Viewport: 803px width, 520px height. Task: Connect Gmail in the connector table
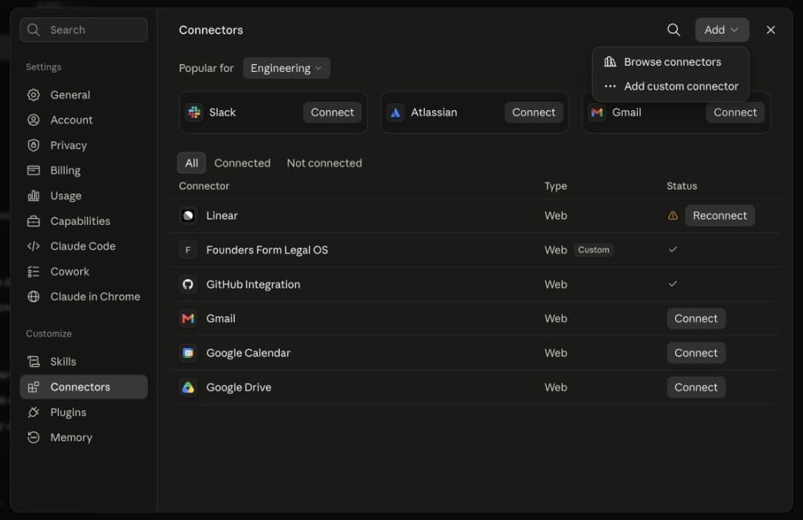[696, 319]
